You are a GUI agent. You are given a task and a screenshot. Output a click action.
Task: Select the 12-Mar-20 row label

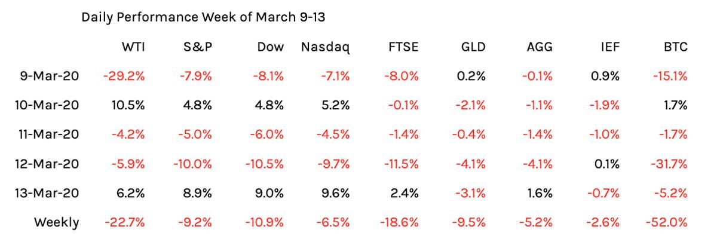click(x=47, y=164)
